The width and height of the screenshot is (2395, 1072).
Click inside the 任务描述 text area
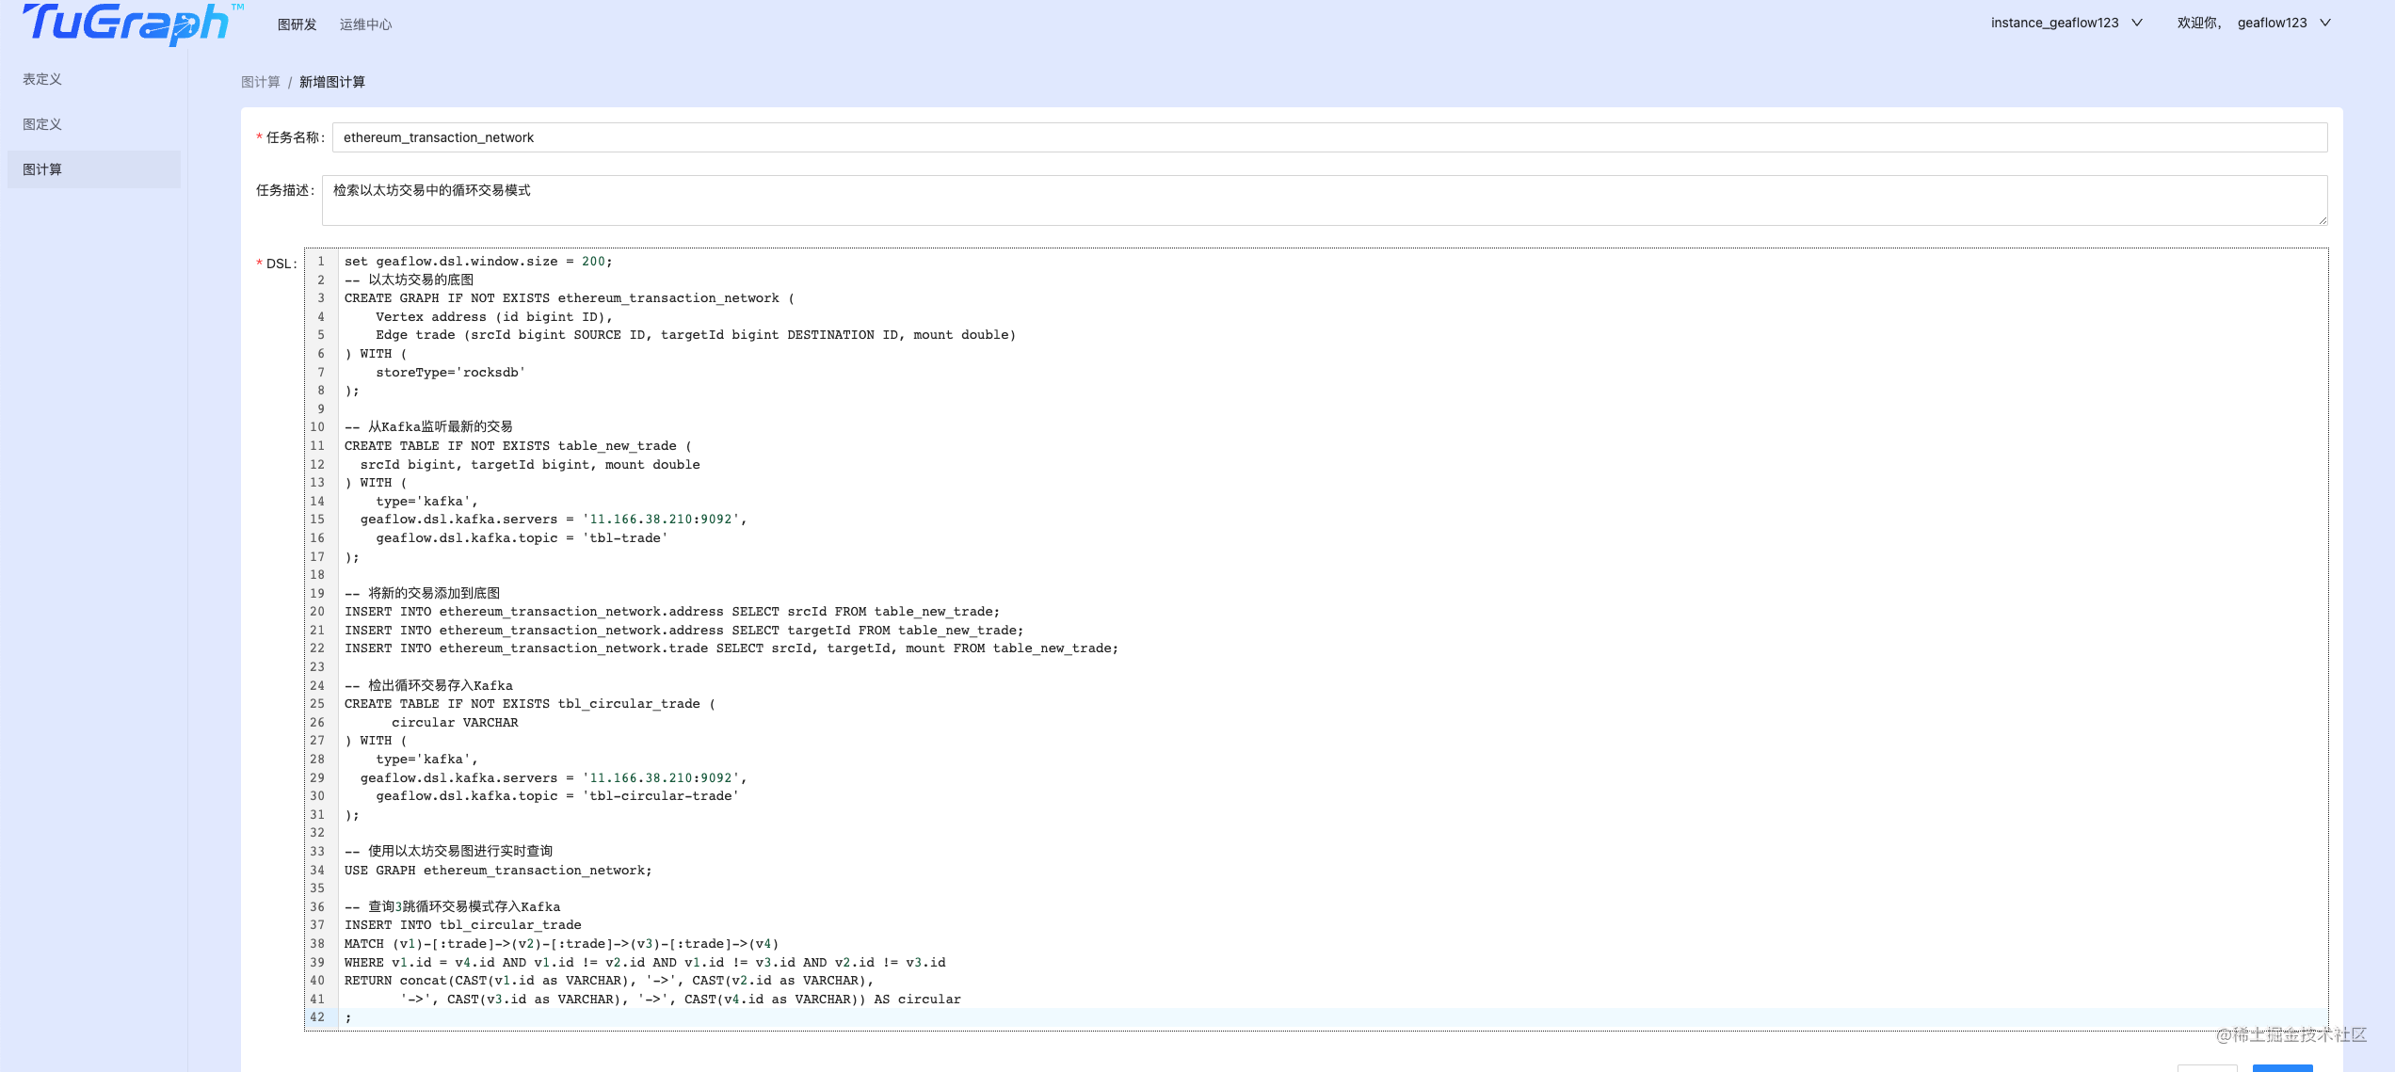tap(1325, 200)
